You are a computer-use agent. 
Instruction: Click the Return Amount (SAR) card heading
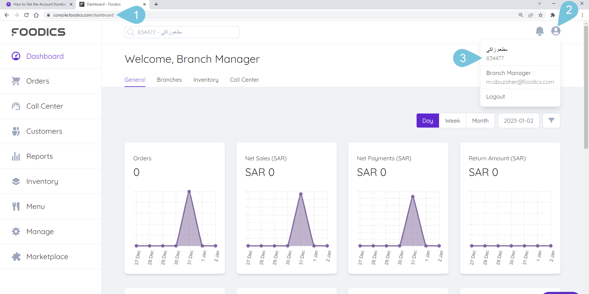coord(497,158)
